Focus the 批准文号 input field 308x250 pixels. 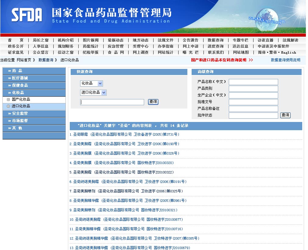(253, 102)
